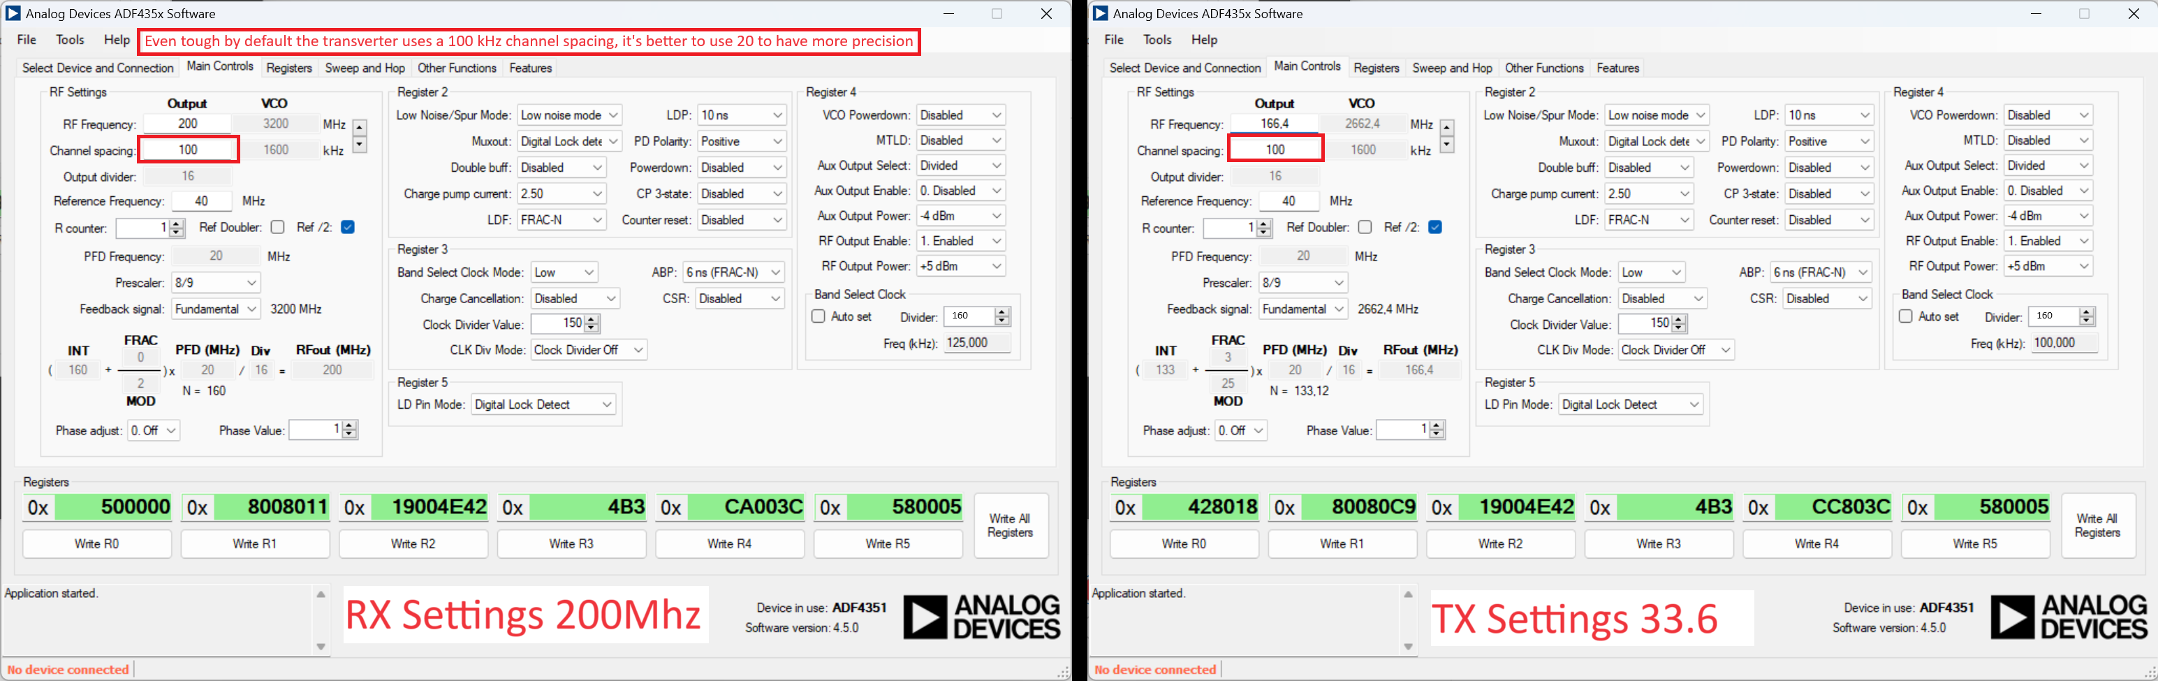This screenshot has height=681, width=2158.
Task: Switch to Registers tab in left window
Action: [x=289, y=68]
